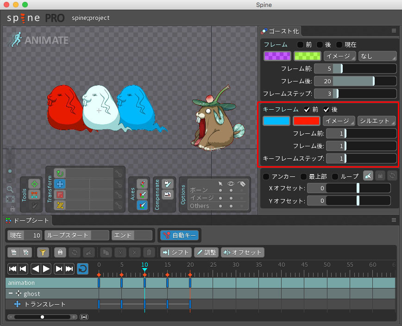Open イメージ dropdown in キーフレーム section
402x326 pixels.
click(339, 121)
